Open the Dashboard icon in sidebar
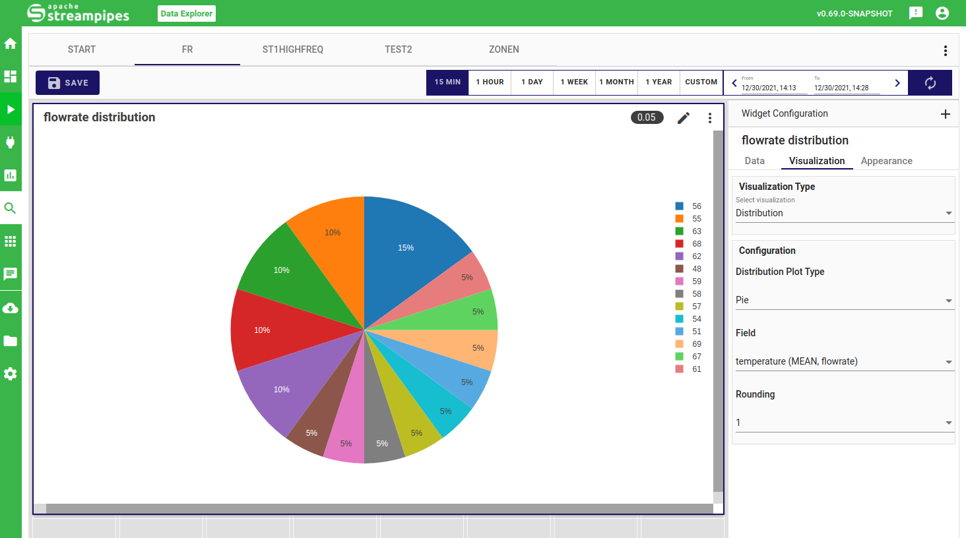The width and height of the screenshot is (966, 538). (x=11, y=76)
